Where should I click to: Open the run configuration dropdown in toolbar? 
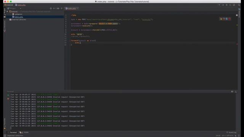[219, 5]
